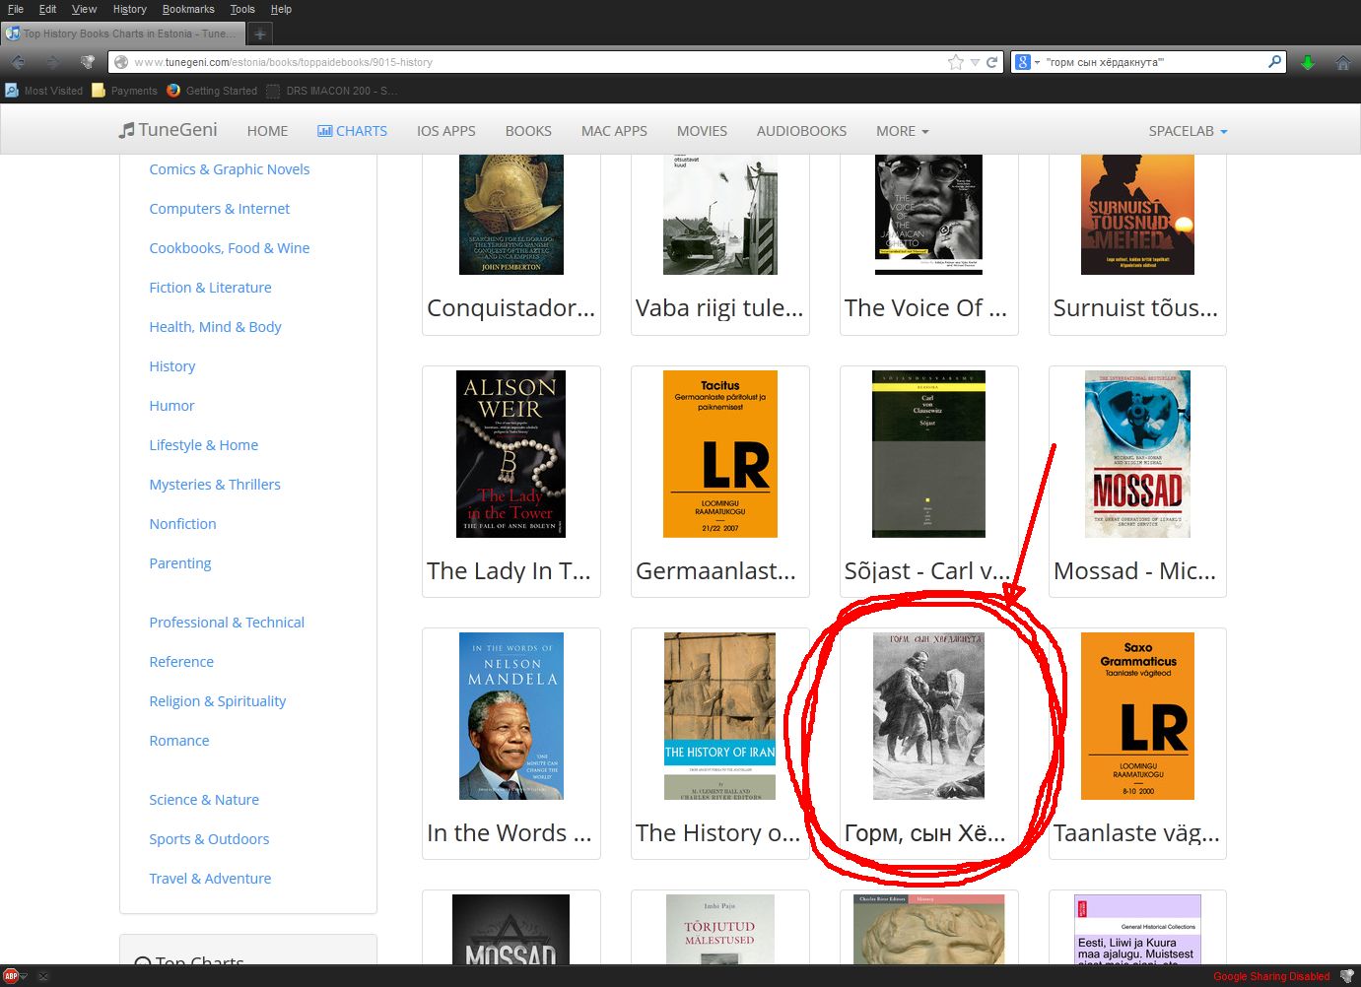Screen dimensions: 1361x987
Task: Click the Adblock Plus icon in status bar
Action: 11,976
